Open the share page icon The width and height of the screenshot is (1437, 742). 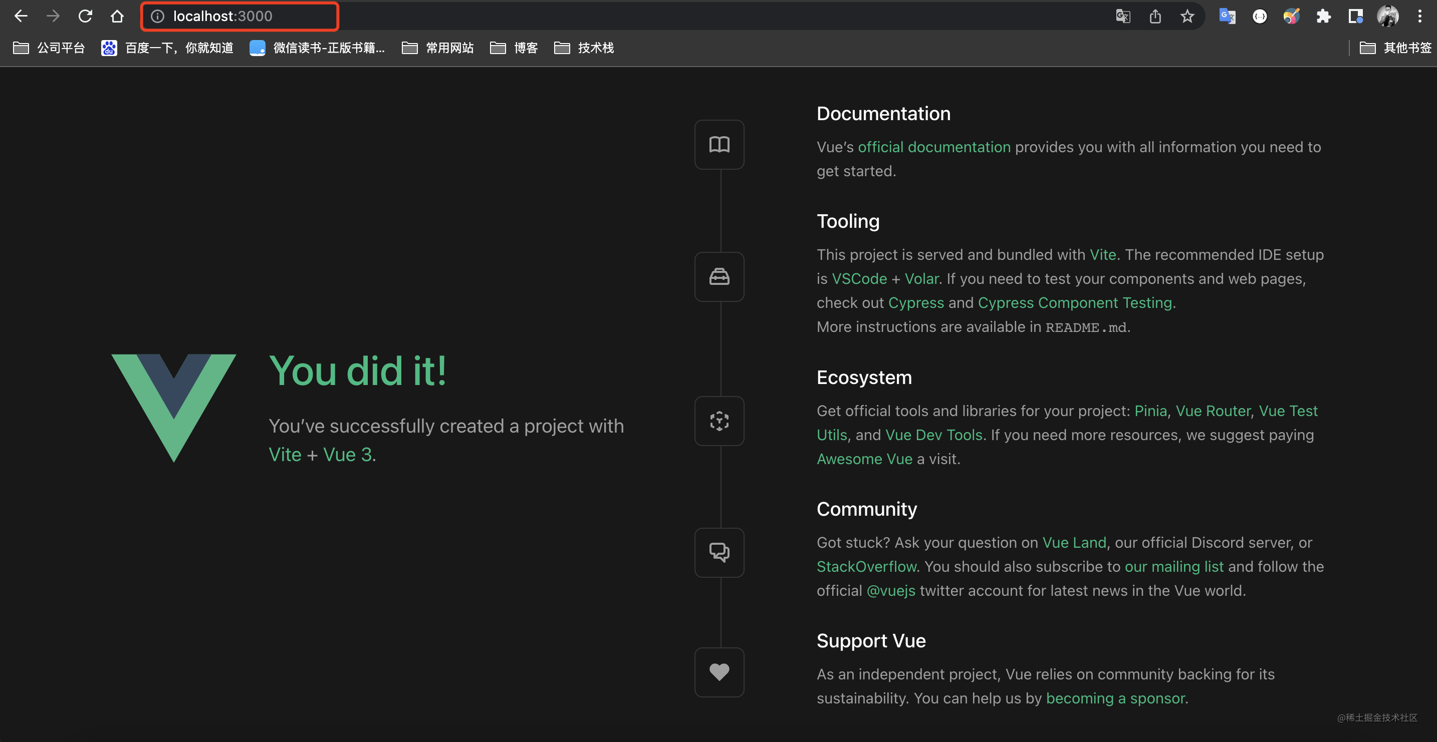1155,16
